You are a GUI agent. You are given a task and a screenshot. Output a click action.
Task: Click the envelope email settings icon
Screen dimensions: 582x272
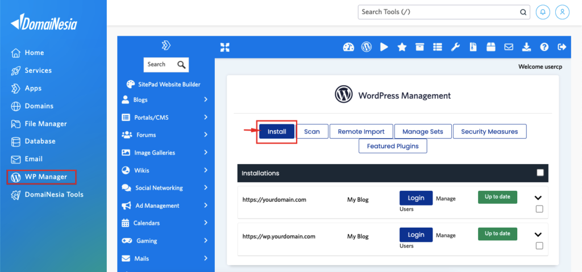(509, 47)
